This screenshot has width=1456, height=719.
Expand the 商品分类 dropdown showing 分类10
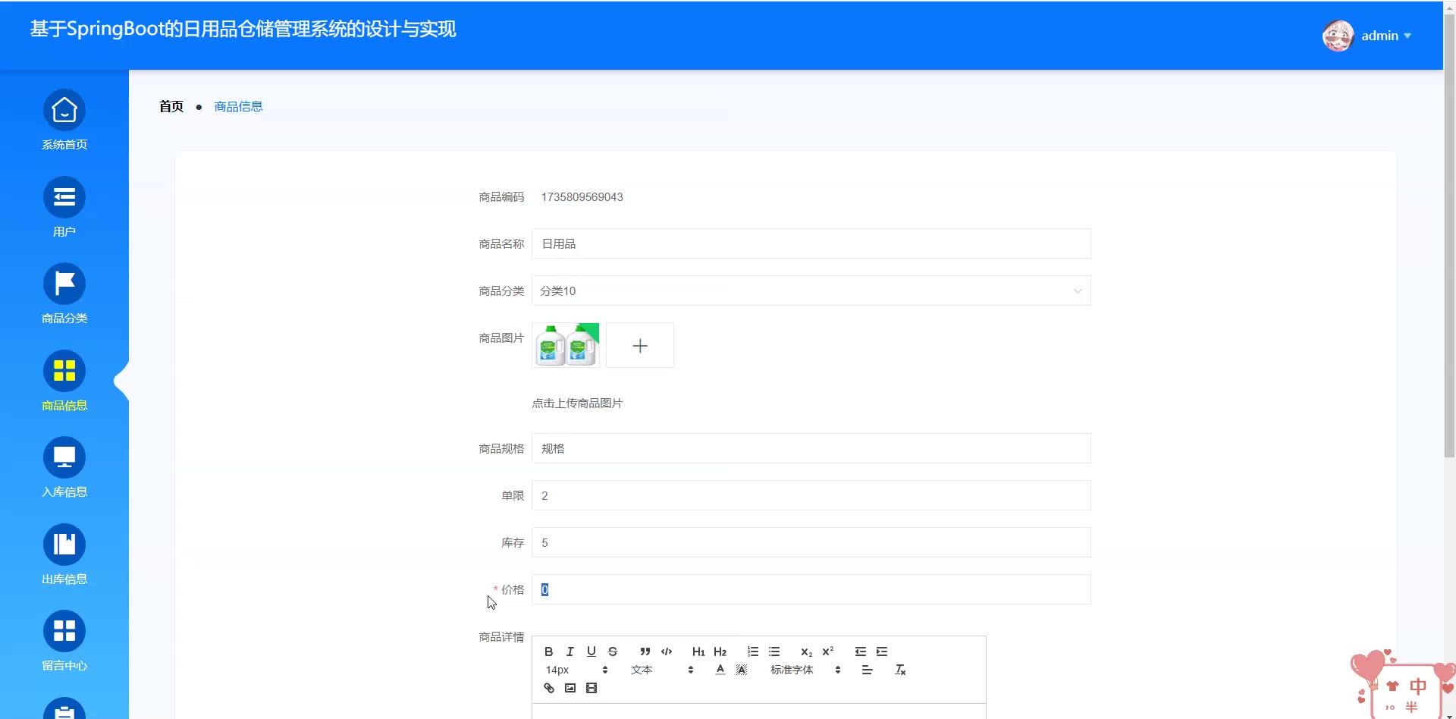[811, 290]
